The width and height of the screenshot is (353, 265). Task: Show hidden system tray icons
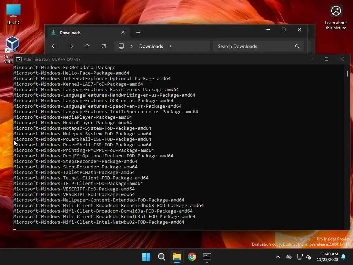(278, 257)
